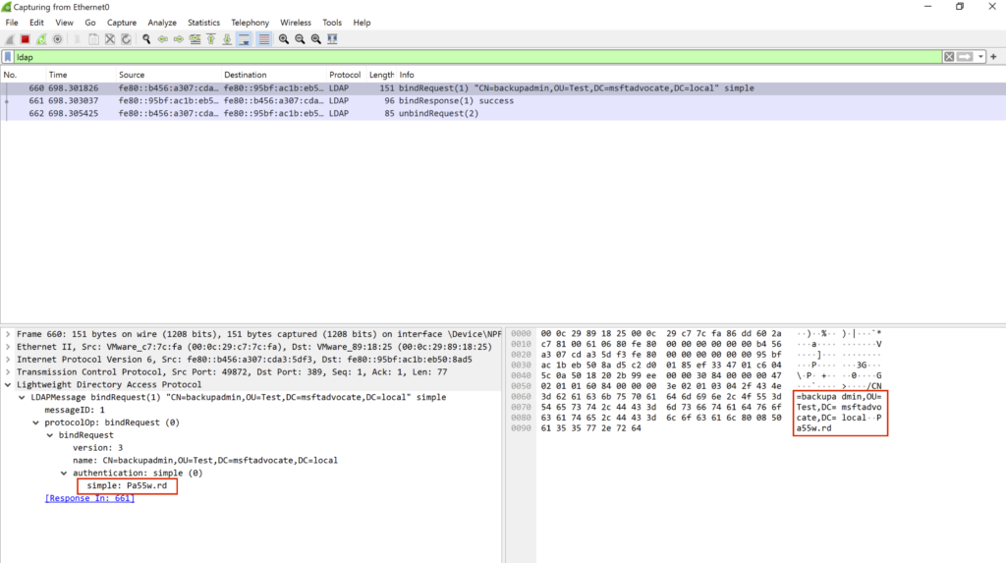1006x563 pixels.
Task: Stop the running packet capture
Action: pos(26,39)
